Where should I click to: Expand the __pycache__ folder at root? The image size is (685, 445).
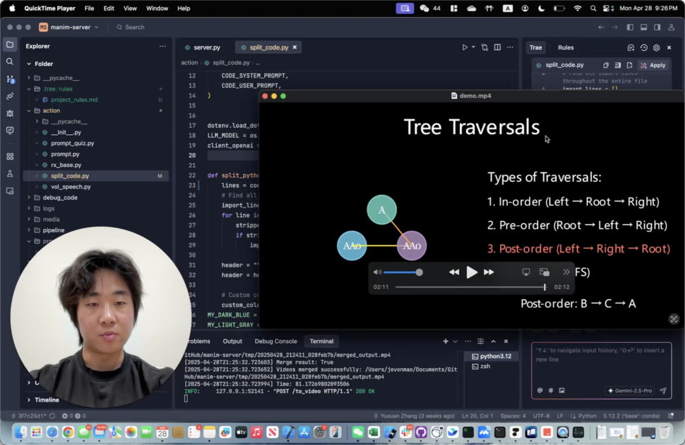tap(29, 78)
